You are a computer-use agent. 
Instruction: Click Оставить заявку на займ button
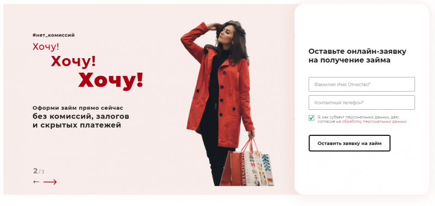point(349,143)
